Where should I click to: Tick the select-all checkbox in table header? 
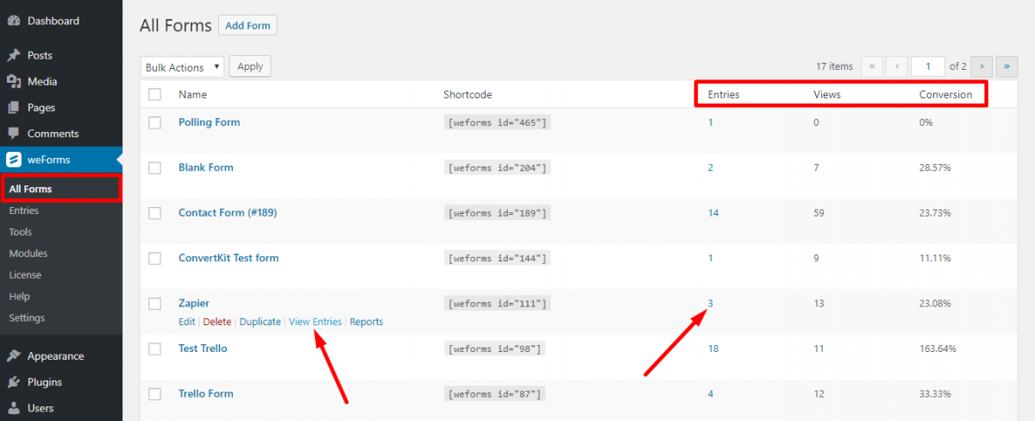(x=154, y=95)
